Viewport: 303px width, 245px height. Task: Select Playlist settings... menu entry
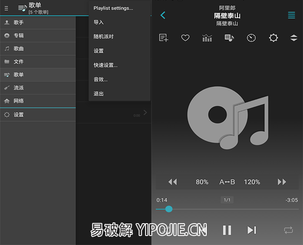coord(113,8)
